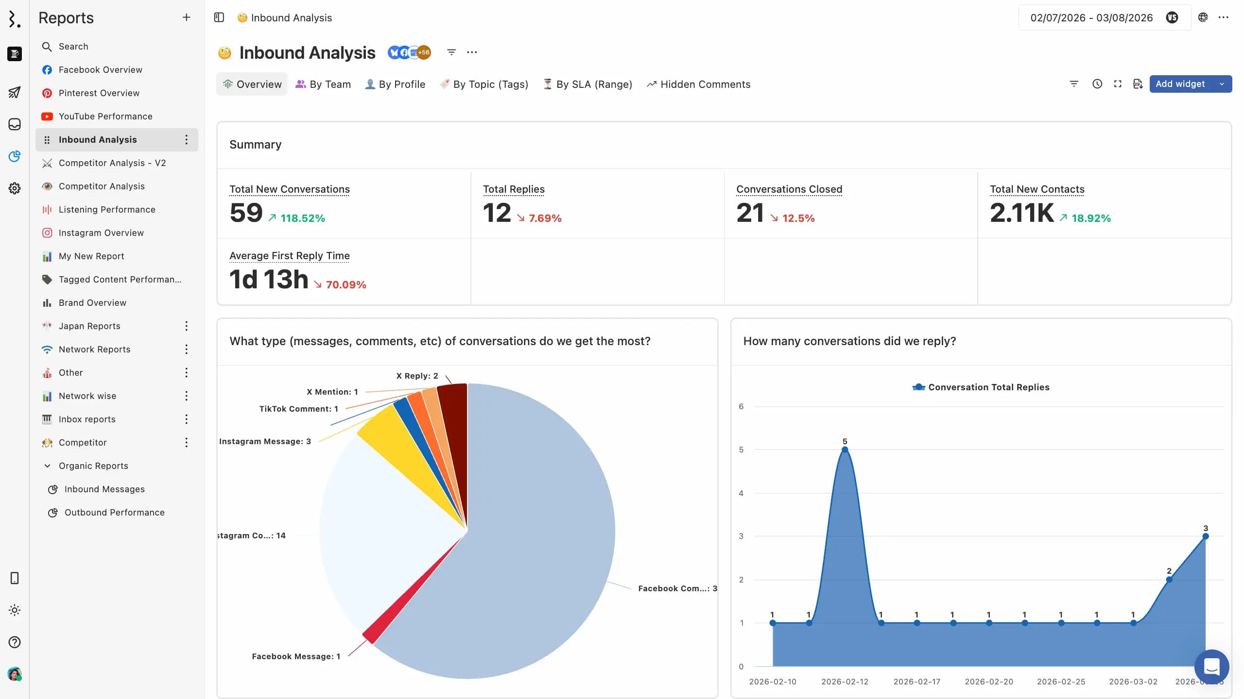Enter fullscreen view of the report
Viewport: 1244px width, 699px height.
[1118, 83]
